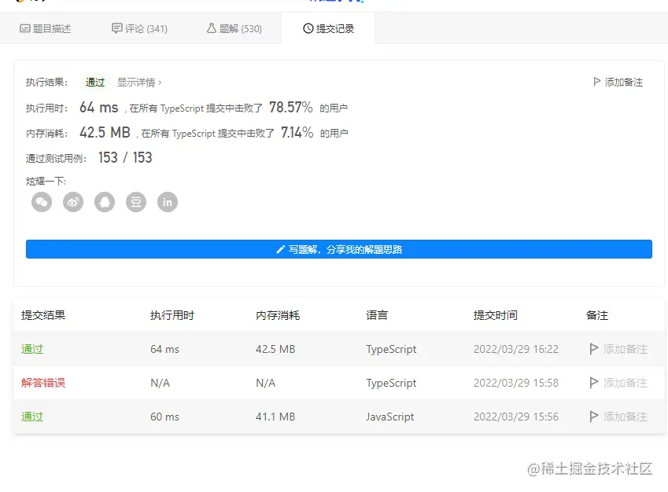668x492 pixels.
Task: Click the 64 ms table cell
Action: click(x=165, y=349)
